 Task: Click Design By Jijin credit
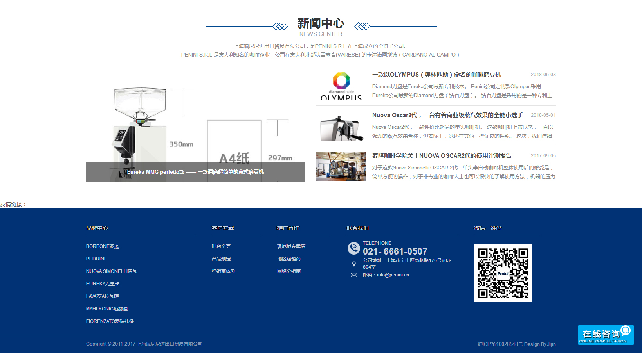click(x=540, y=344)
